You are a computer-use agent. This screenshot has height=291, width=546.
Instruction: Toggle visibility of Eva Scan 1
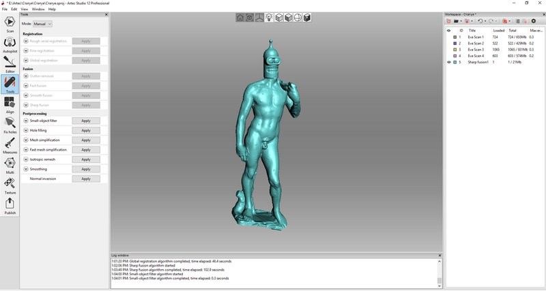448,37
